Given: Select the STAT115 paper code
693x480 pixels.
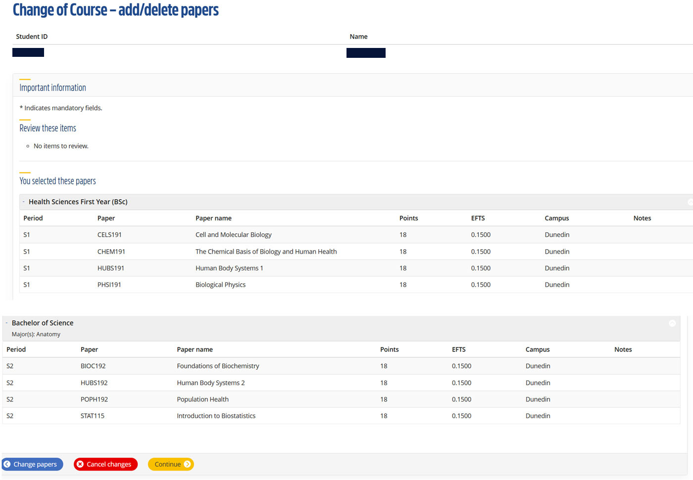Looking at the screenshot, I should [x=93, y=416].
